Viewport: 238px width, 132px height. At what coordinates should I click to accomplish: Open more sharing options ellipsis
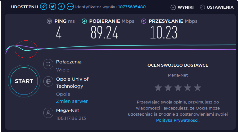pyautogui.click(x=70, y=7)
